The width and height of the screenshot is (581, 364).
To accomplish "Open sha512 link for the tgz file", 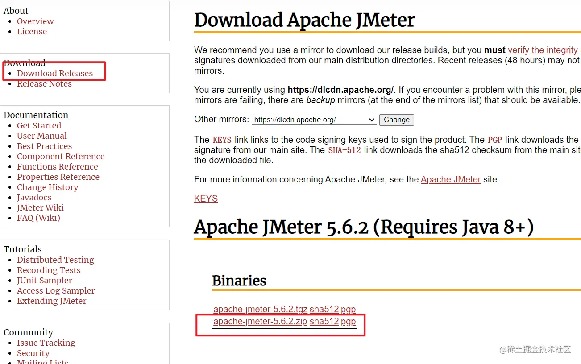I will click(324, 310).
